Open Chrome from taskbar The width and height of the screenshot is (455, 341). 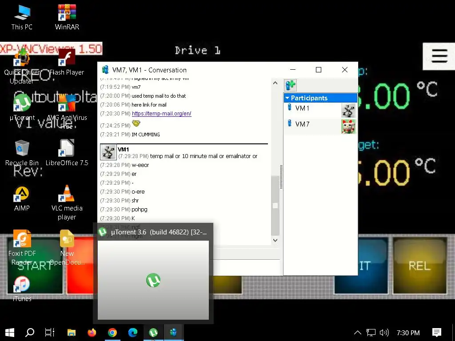(112, 333)
